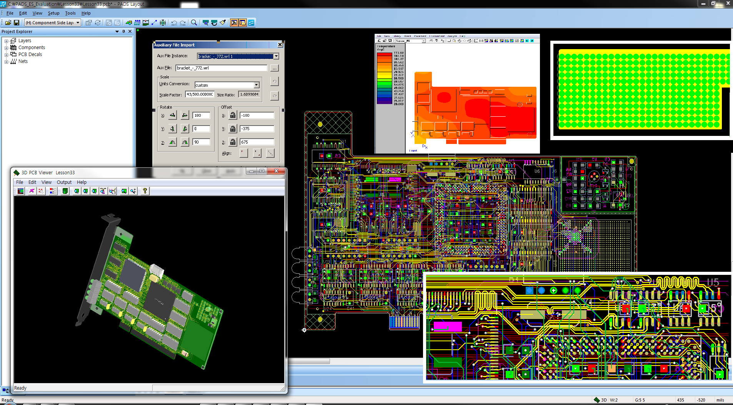Click the paintbrush icon in main toolbar
Image resolution: width=733 pixels, height=405 pixels.
coord(223,23)
